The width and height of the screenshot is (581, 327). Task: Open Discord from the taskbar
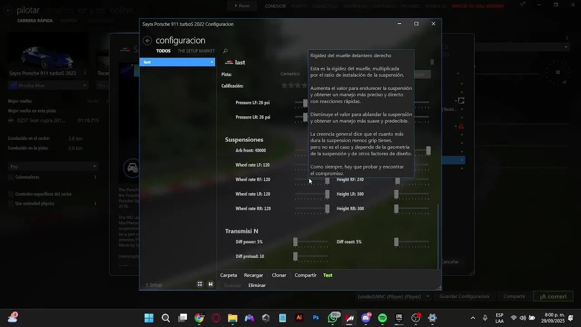click(366, 318)
